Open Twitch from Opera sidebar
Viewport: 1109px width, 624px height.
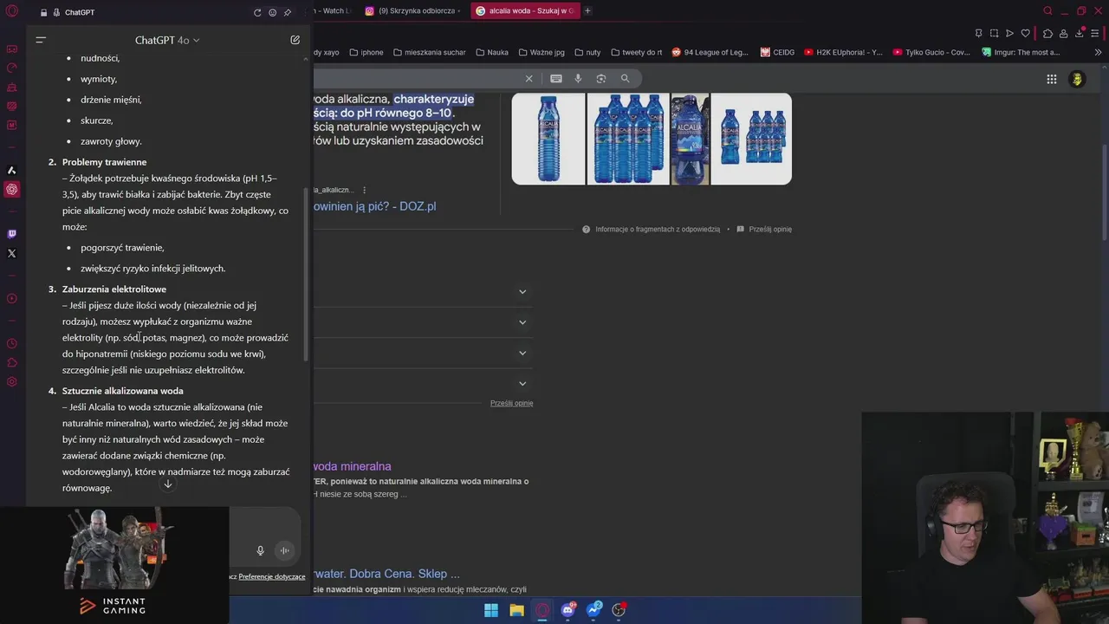pos(11,234)
